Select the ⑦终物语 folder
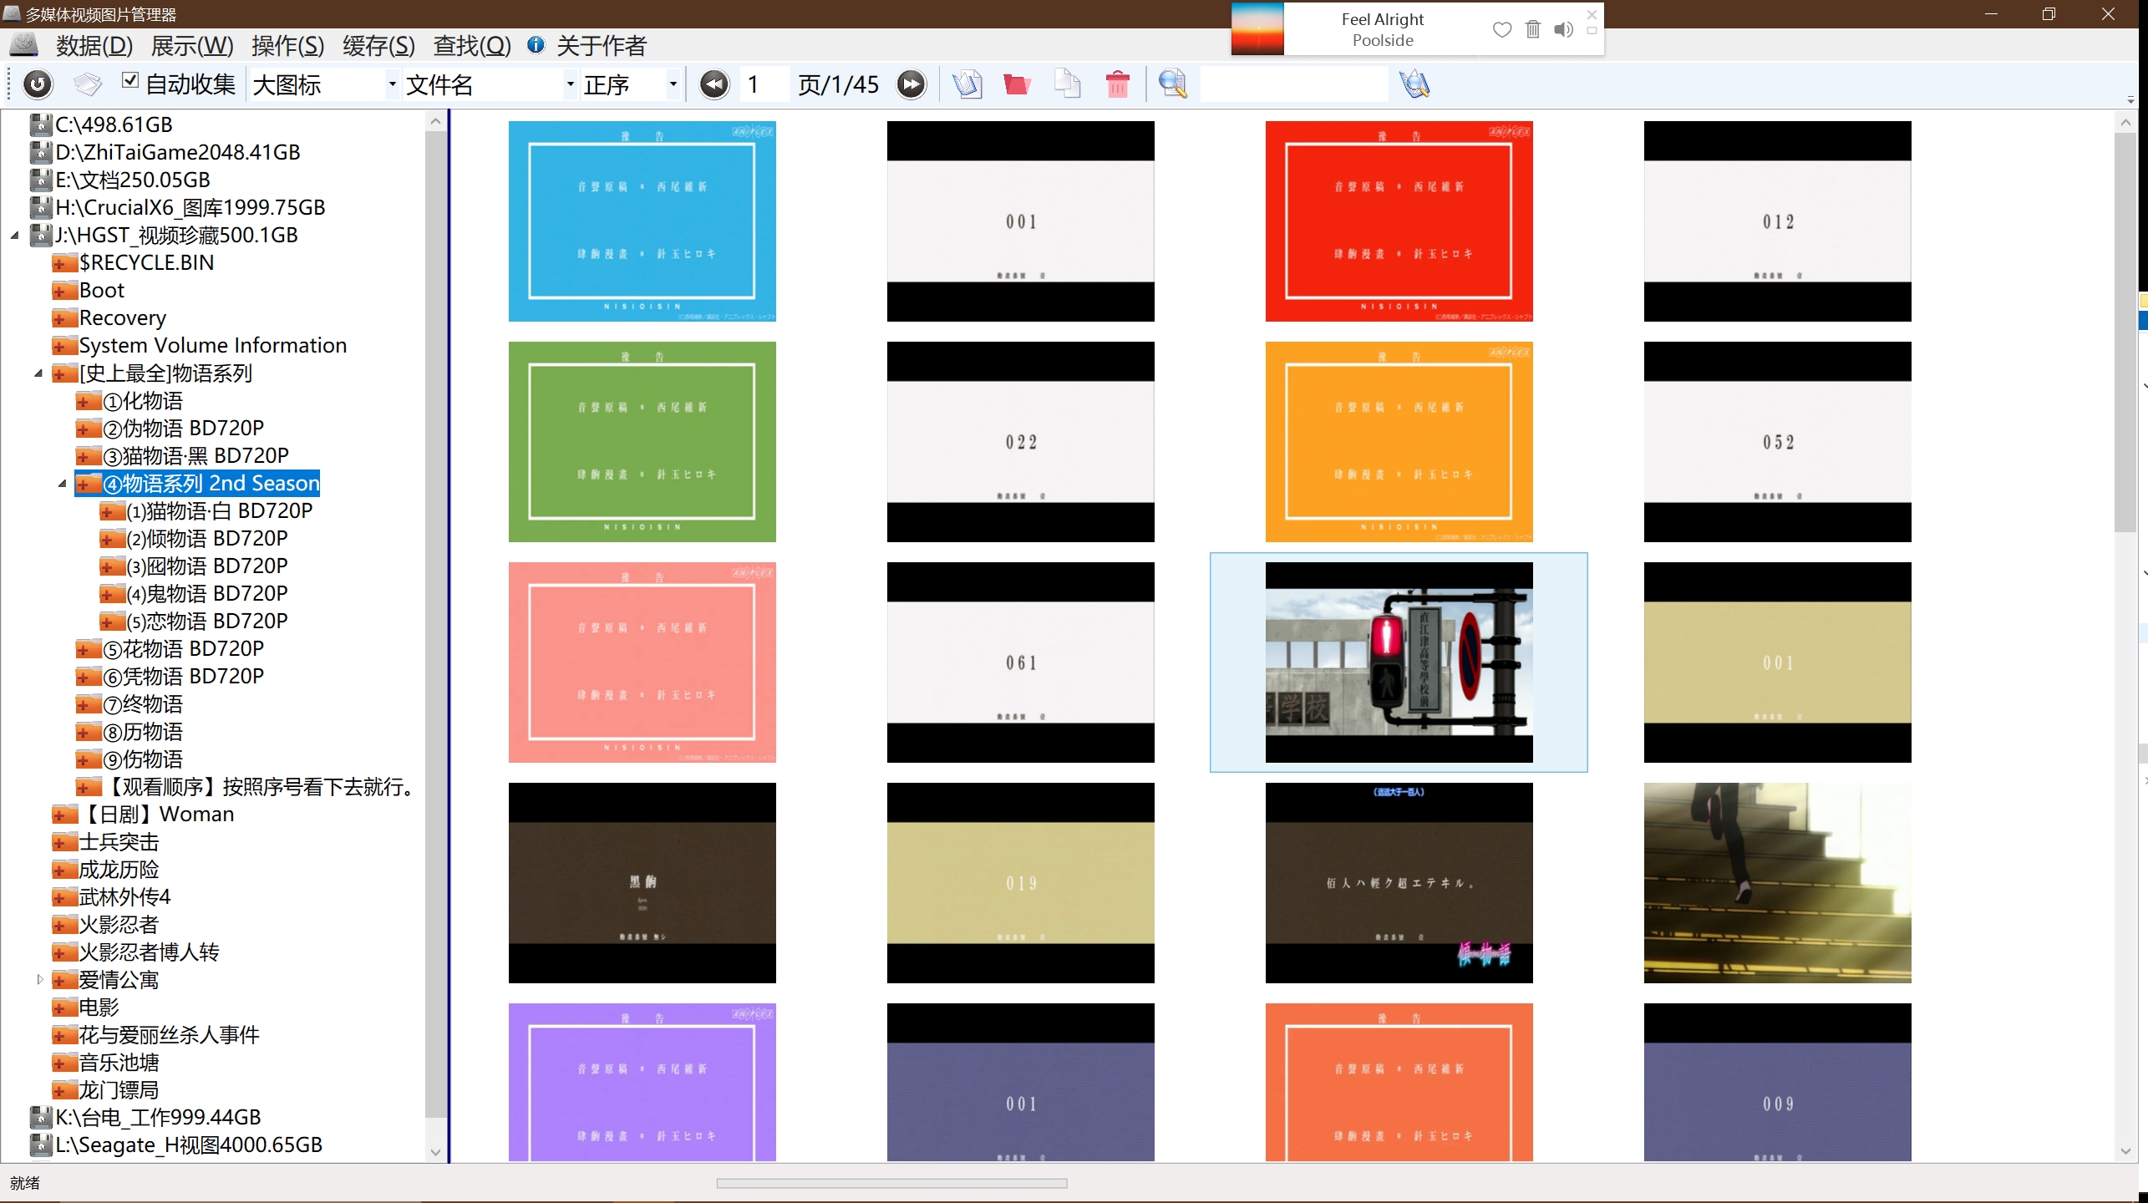This screenshot has height=1203, width=2148. coord(143,703)
